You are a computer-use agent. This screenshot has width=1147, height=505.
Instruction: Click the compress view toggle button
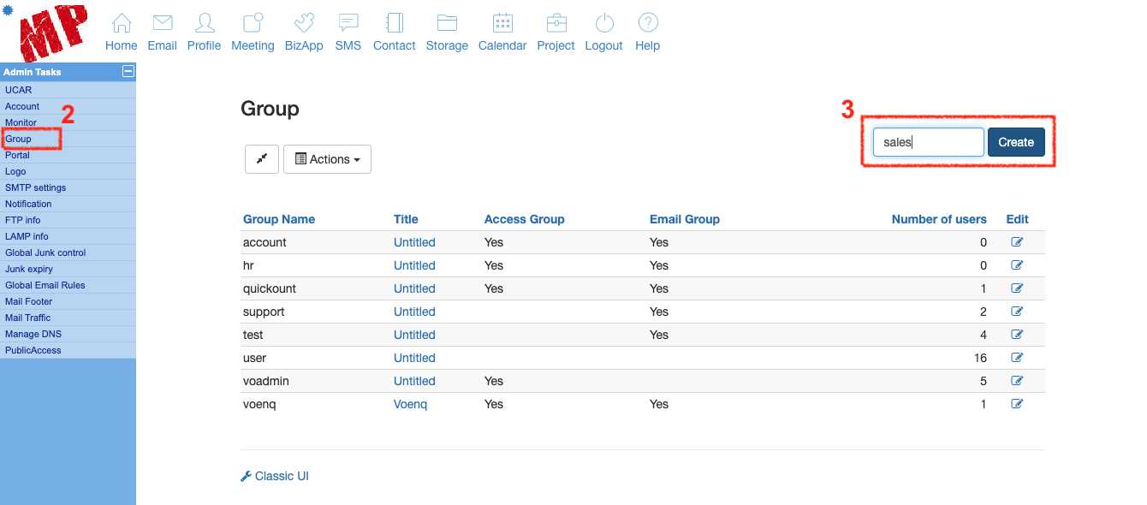[x=262, y=159]
